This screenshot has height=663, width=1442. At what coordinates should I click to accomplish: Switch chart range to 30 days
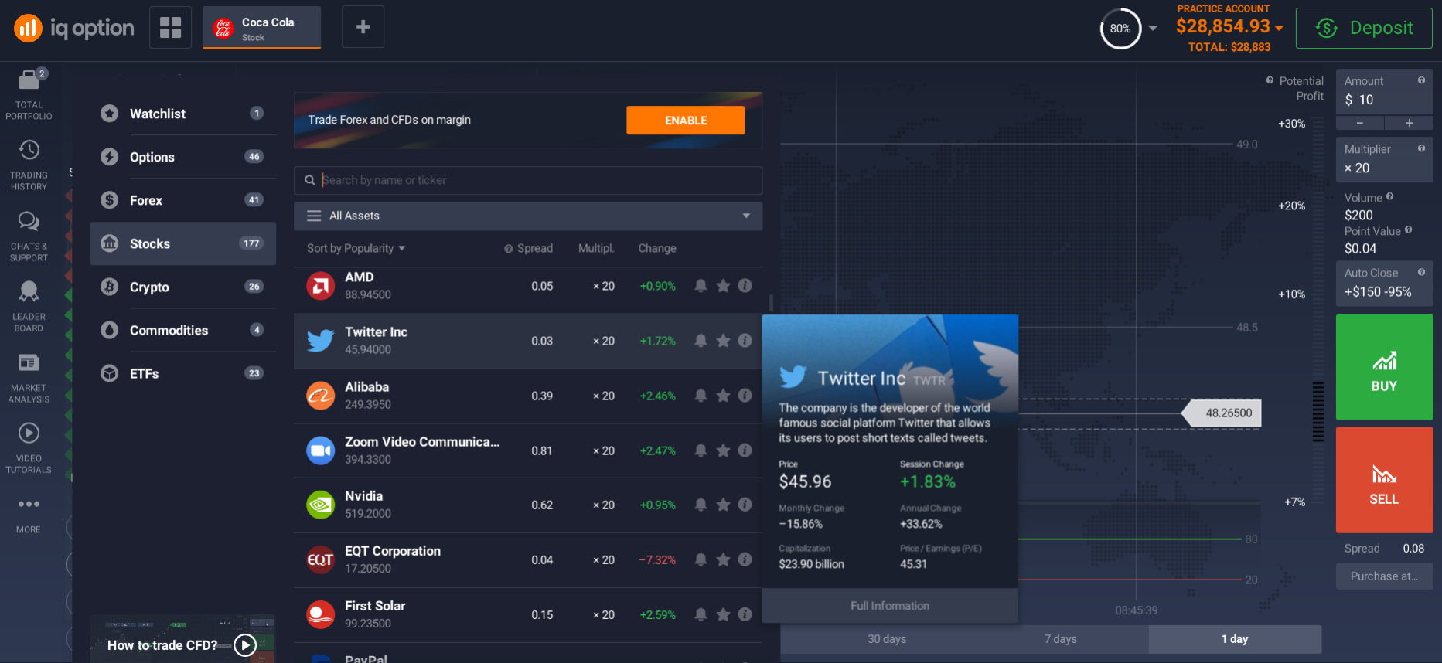[x=887, y=639]
